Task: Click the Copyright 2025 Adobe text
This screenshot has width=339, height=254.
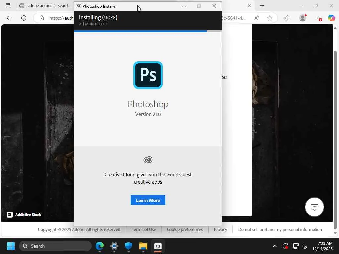Action: click(79, 229)
